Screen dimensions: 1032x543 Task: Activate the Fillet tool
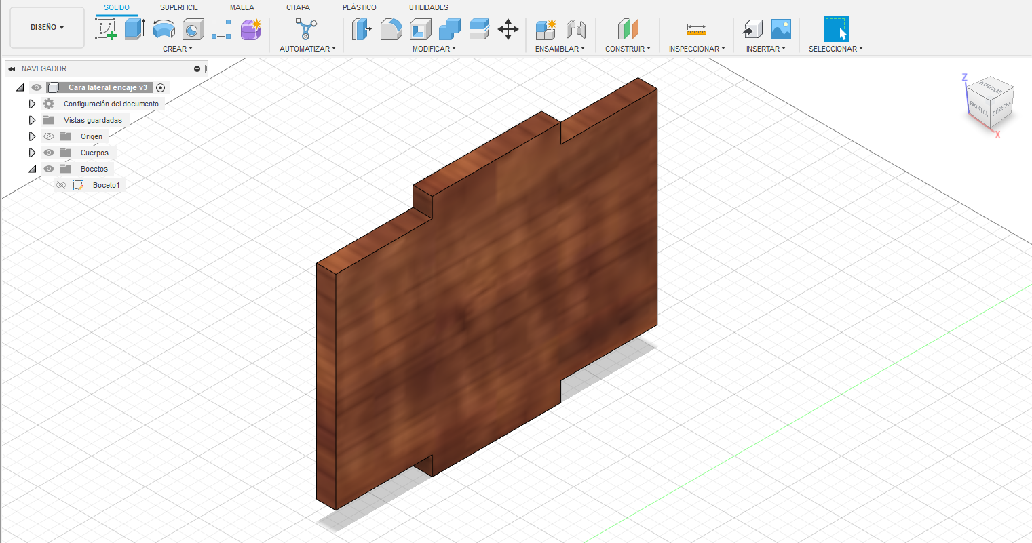click(391, 29)
